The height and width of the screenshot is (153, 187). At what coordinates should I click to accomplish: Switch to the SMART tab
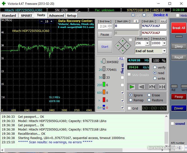point(26,15)
